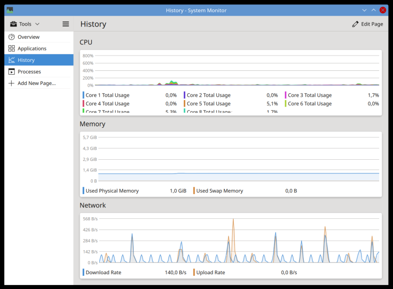The height and width of the screenshot is (289, 393).
Task: Click the orange Used Swap Memory swatch
Action: (194, 191)
